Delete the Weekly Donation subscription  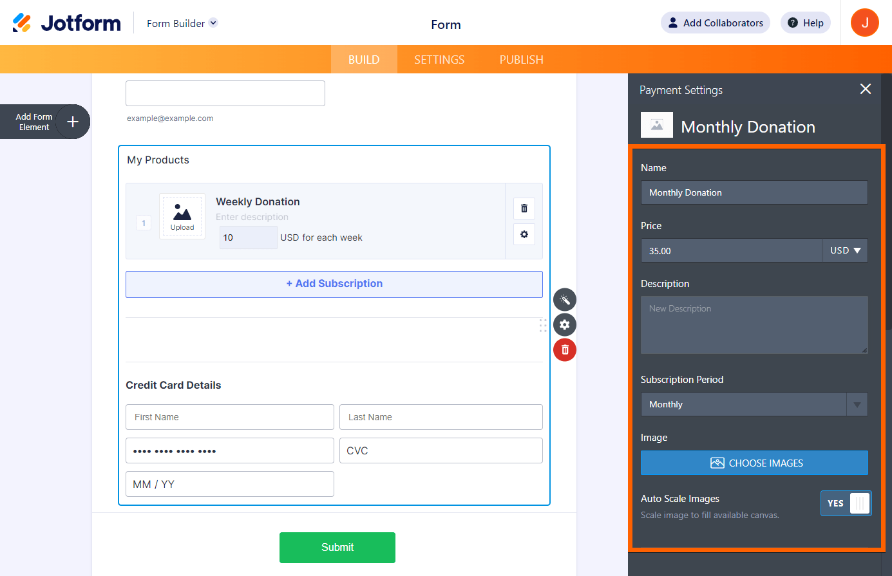pos(524,209)
